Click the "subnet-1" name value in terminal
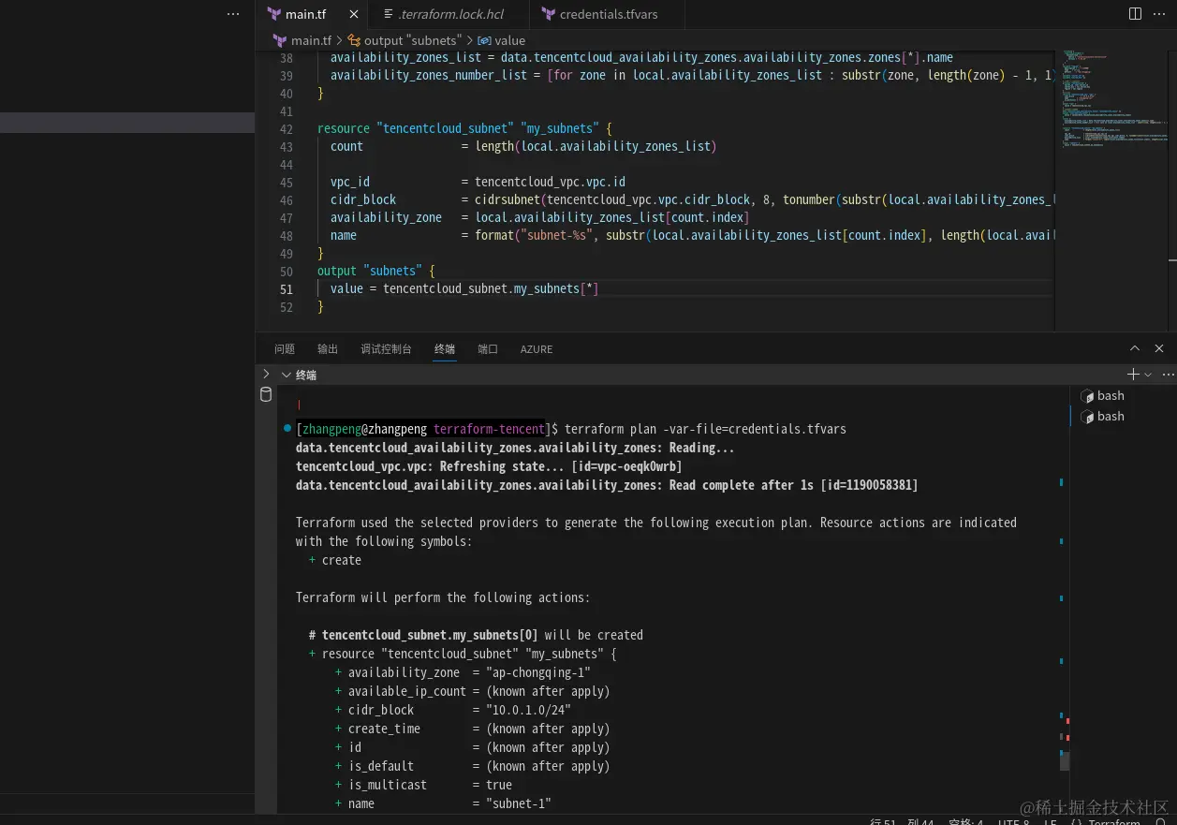This screenshot has height=825, width=1177. point(519,803)
